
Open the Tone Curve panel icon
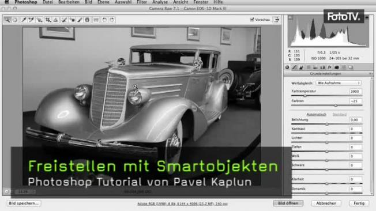(294, 67)
